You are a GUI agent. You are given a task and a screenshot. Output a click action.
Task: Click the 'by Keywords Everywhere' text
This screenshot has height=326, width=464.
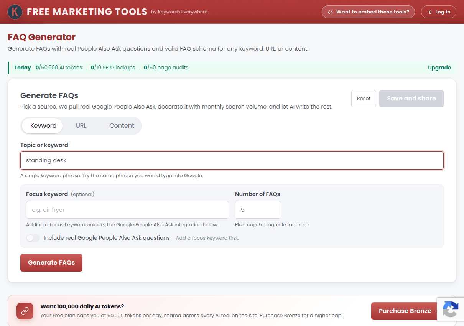click(x=179, y=12)
